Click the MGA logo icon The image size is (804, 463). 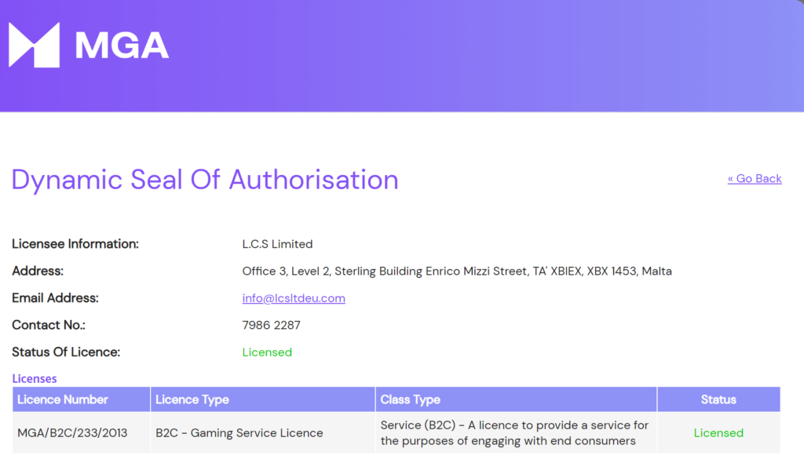click(x=34, y=45)
